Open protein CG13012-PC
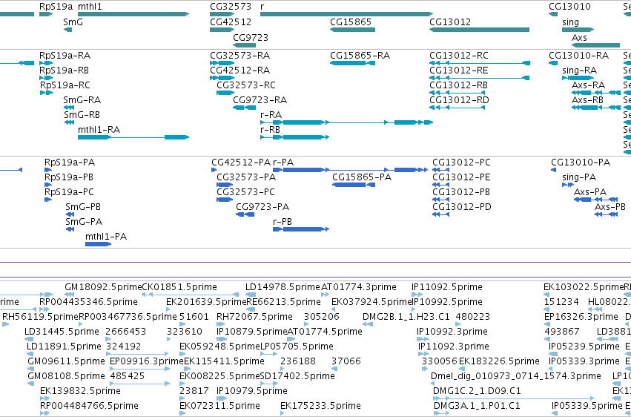This screenshot has width=631, height=417. click(x=440, y=170)
